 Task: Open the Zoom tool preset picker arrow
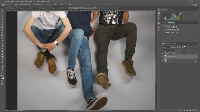[10, 5]
